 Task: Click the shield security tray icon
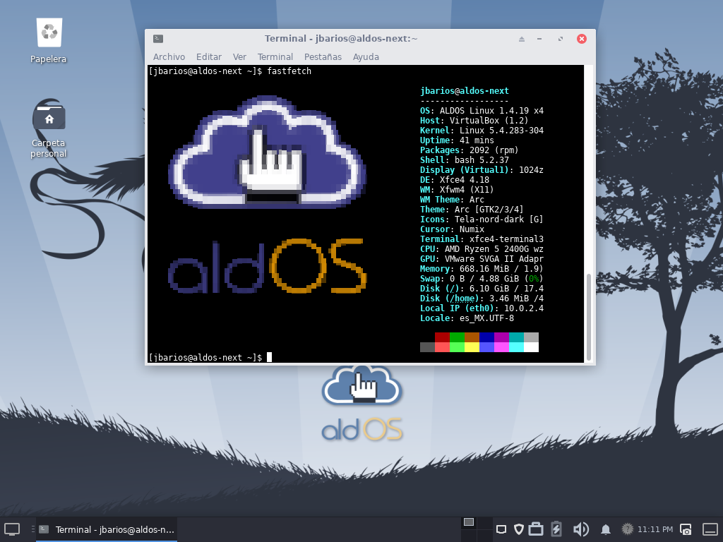pos(519,529)
